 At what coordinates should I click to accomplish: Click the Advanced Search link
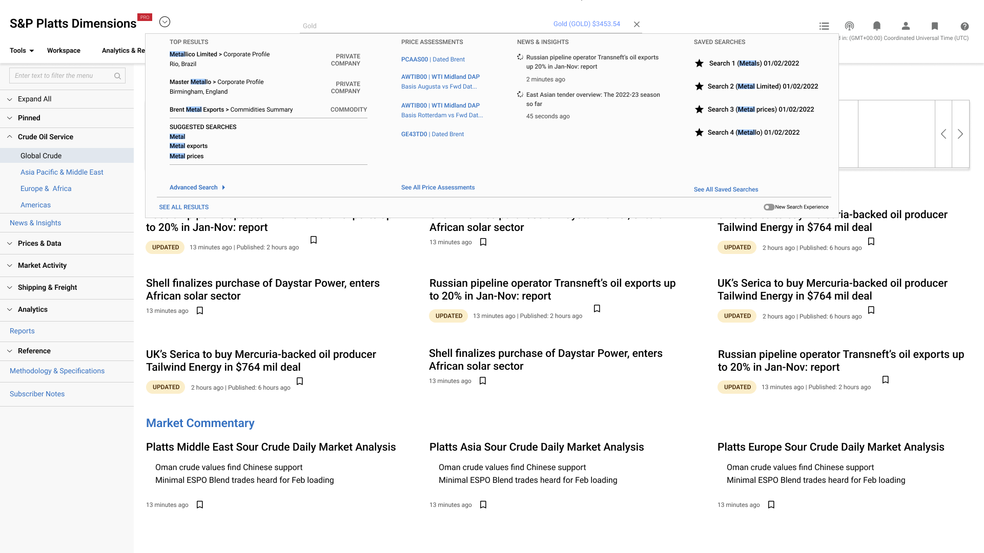[x=197, y=187]
